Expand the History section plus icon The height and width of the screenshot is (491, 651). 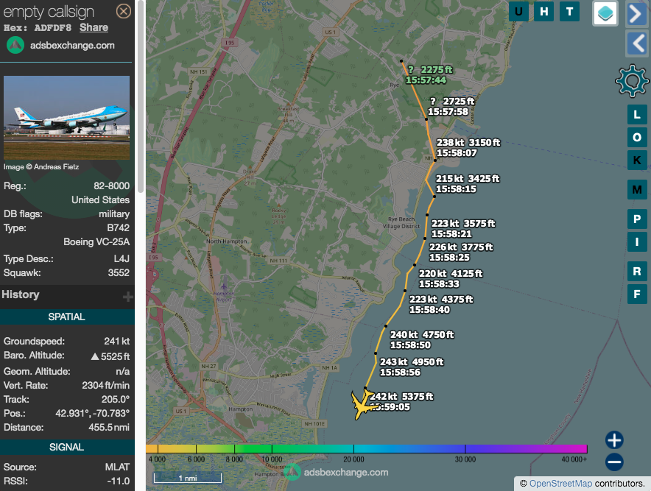pyautogui.click(x=127, y=297)
